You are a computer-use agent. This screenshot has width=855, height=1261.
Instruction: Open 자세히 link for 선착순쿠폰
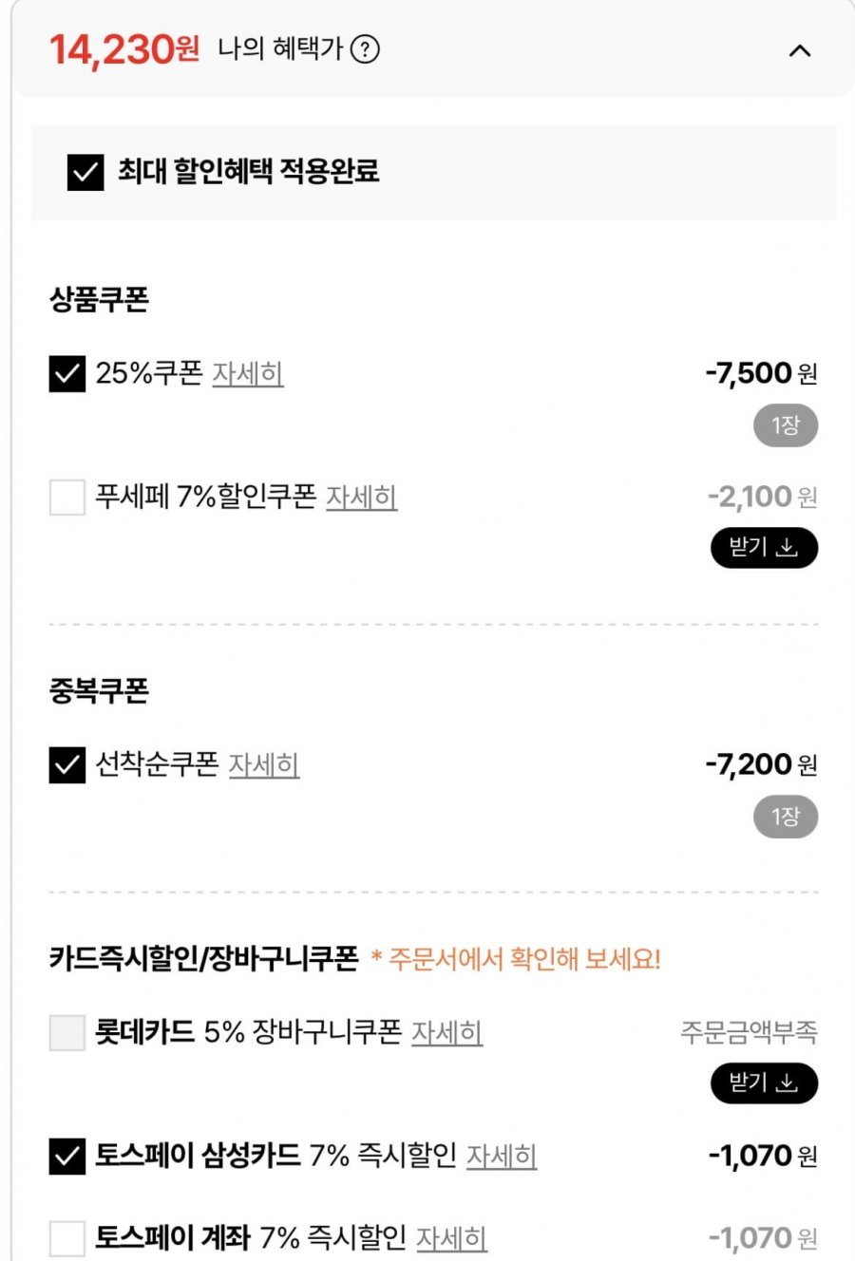click(x=264, y=765)
